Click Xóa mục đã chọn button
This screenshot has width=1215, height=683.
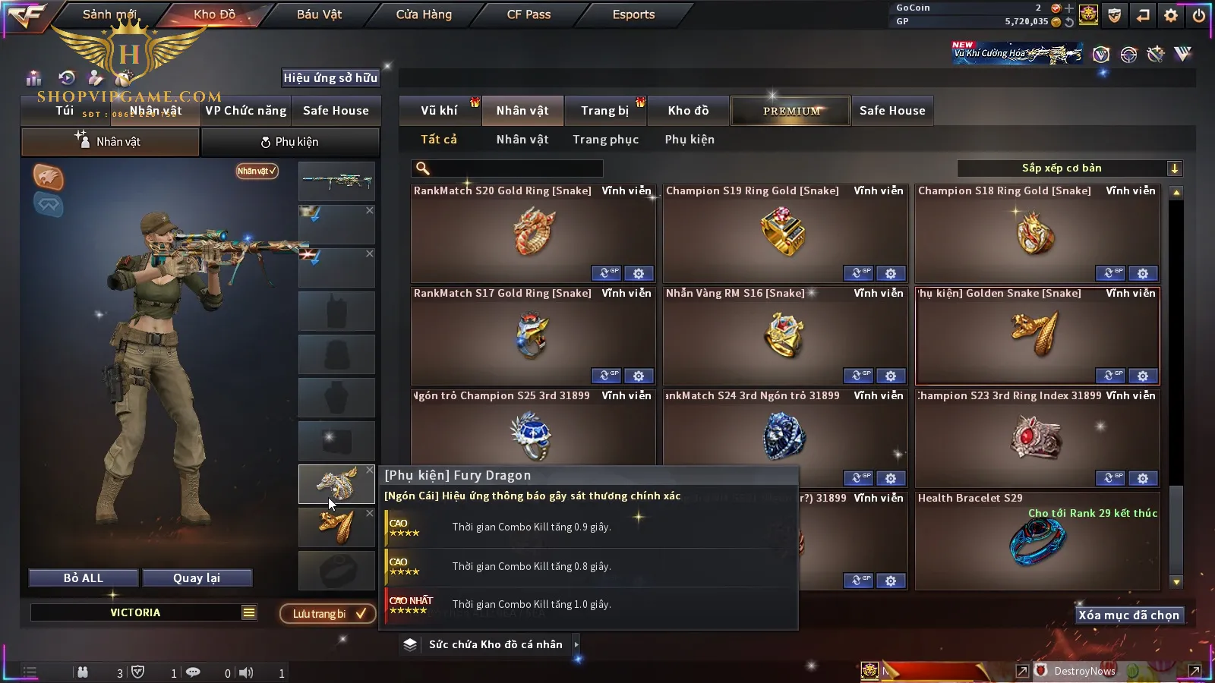(1129, 615)
